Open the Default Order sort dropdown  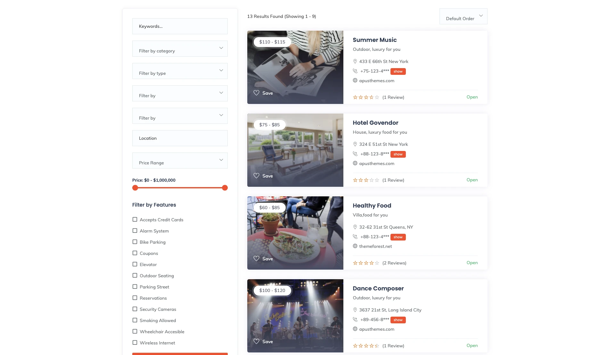[463, 17]
